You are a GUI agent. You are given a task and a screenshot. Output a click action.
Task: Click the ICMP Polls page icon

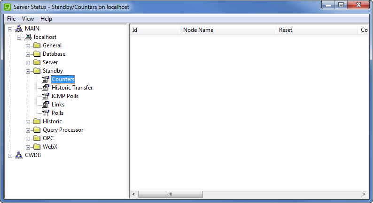46,96
